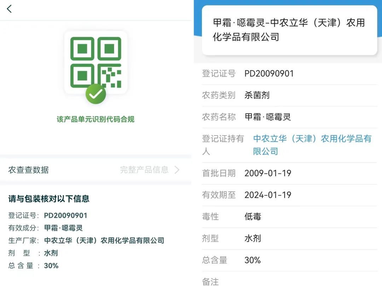The height and width of the screenshot is (286, 382).
Task: Click 农查查数据 section label
Action: point(29,170)
